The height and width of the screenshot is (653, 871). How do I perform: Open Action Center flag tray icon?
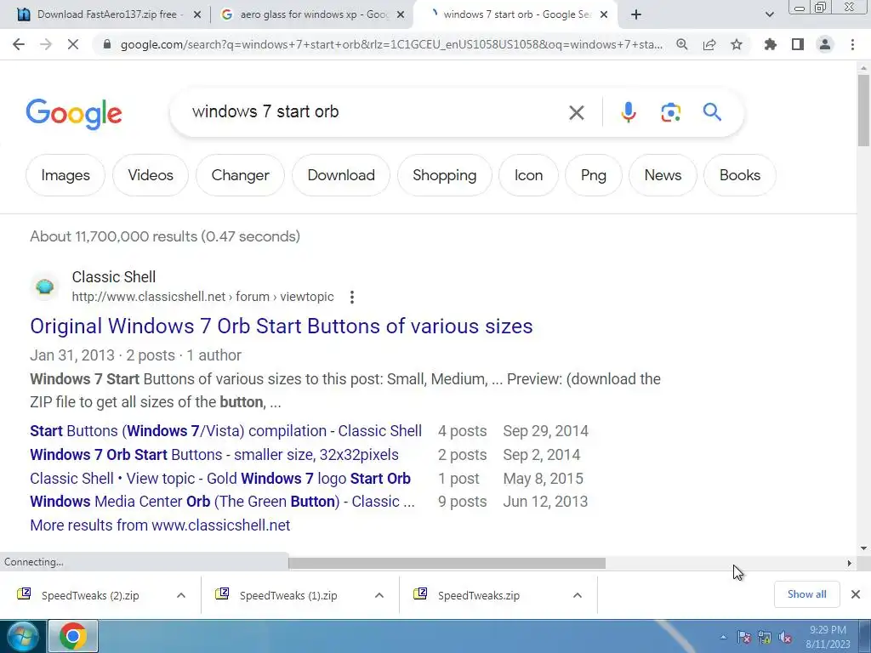tap(743, 638)
